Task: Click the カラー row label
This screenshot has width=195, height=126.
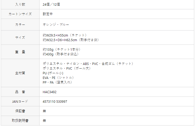Action: [x=20, y=25]
